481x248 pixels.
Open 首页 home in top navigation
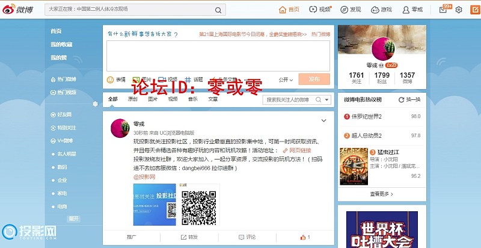[289, 10]
